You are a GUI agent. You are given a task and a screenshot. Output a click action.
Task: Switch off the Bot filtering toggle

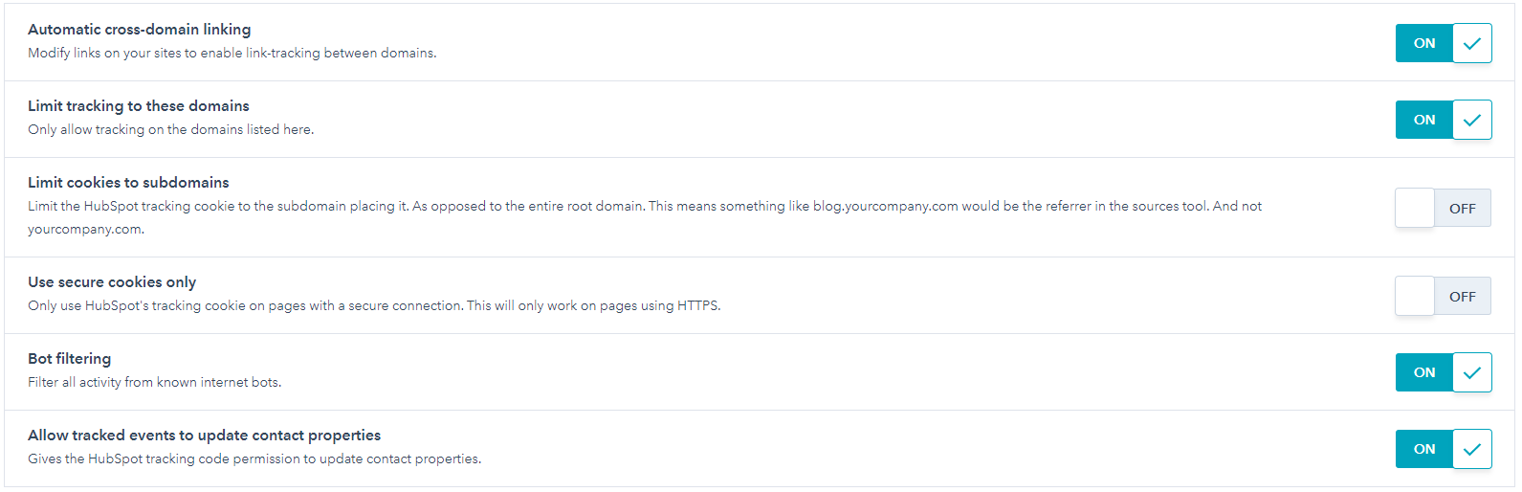[1444, 372]
